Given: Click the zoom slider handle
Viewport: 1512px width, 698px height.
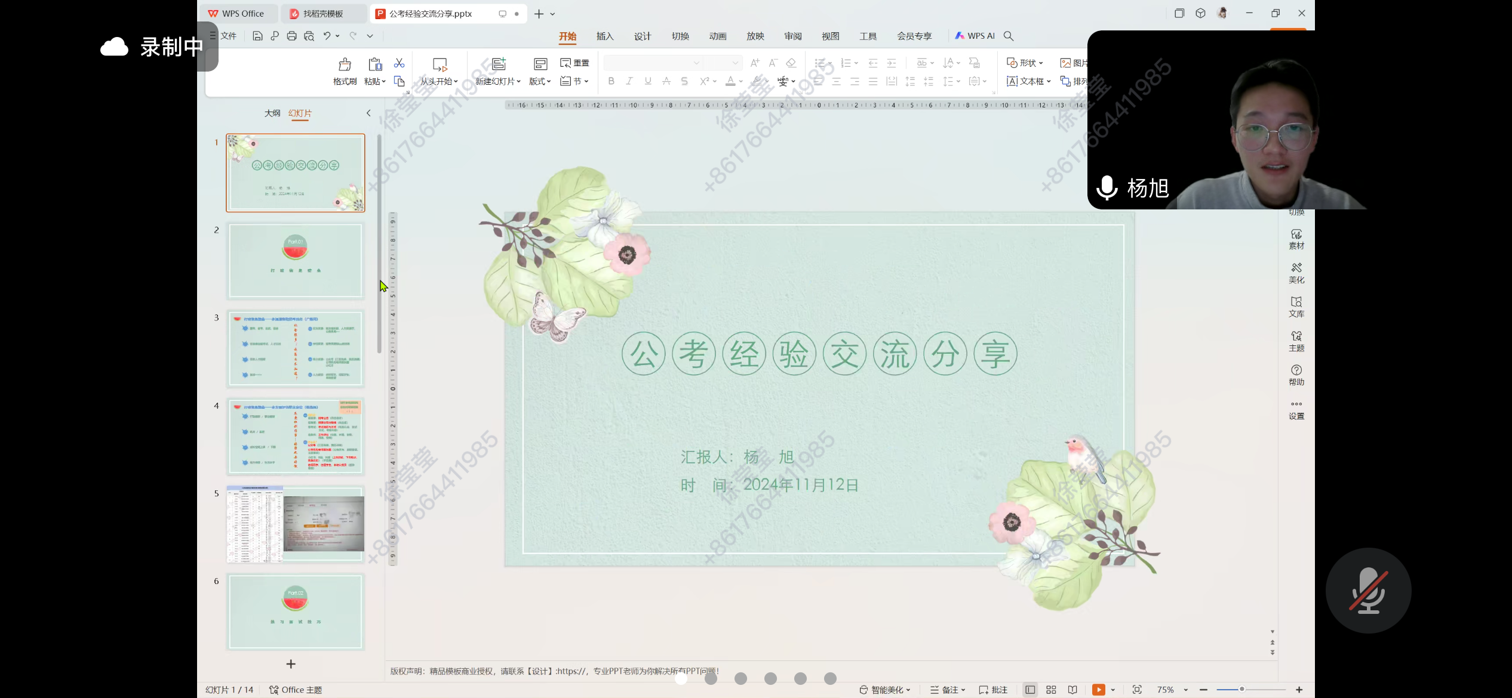Looking at the screenshot, I should [x=1241, y=690].
